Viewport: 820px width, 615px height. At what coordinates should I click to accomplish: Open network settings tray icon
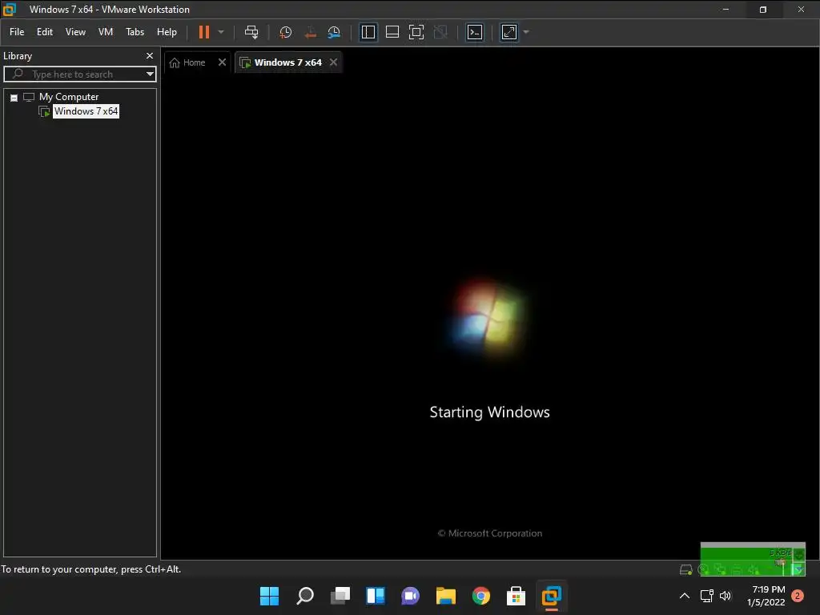point(707,596)
